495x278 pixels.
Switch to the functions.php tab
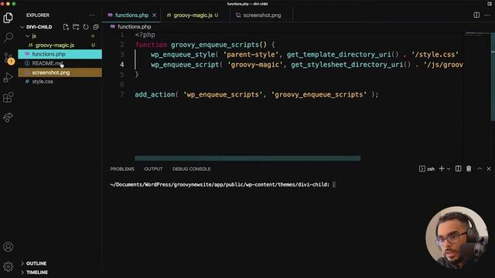[132, 15]
